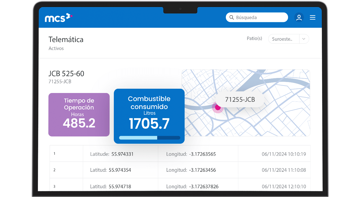The image size is (359, 197).
Task: Open the hamburger menu
Action: click(x=312, y=17)
